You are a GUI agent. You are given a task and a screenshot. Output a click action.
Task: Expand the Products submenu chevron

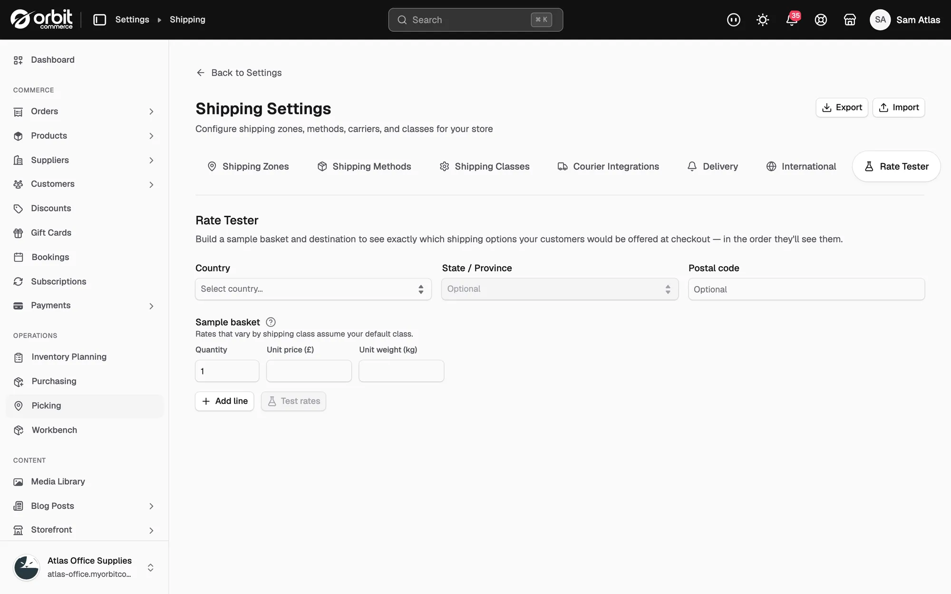click(151, 136)
